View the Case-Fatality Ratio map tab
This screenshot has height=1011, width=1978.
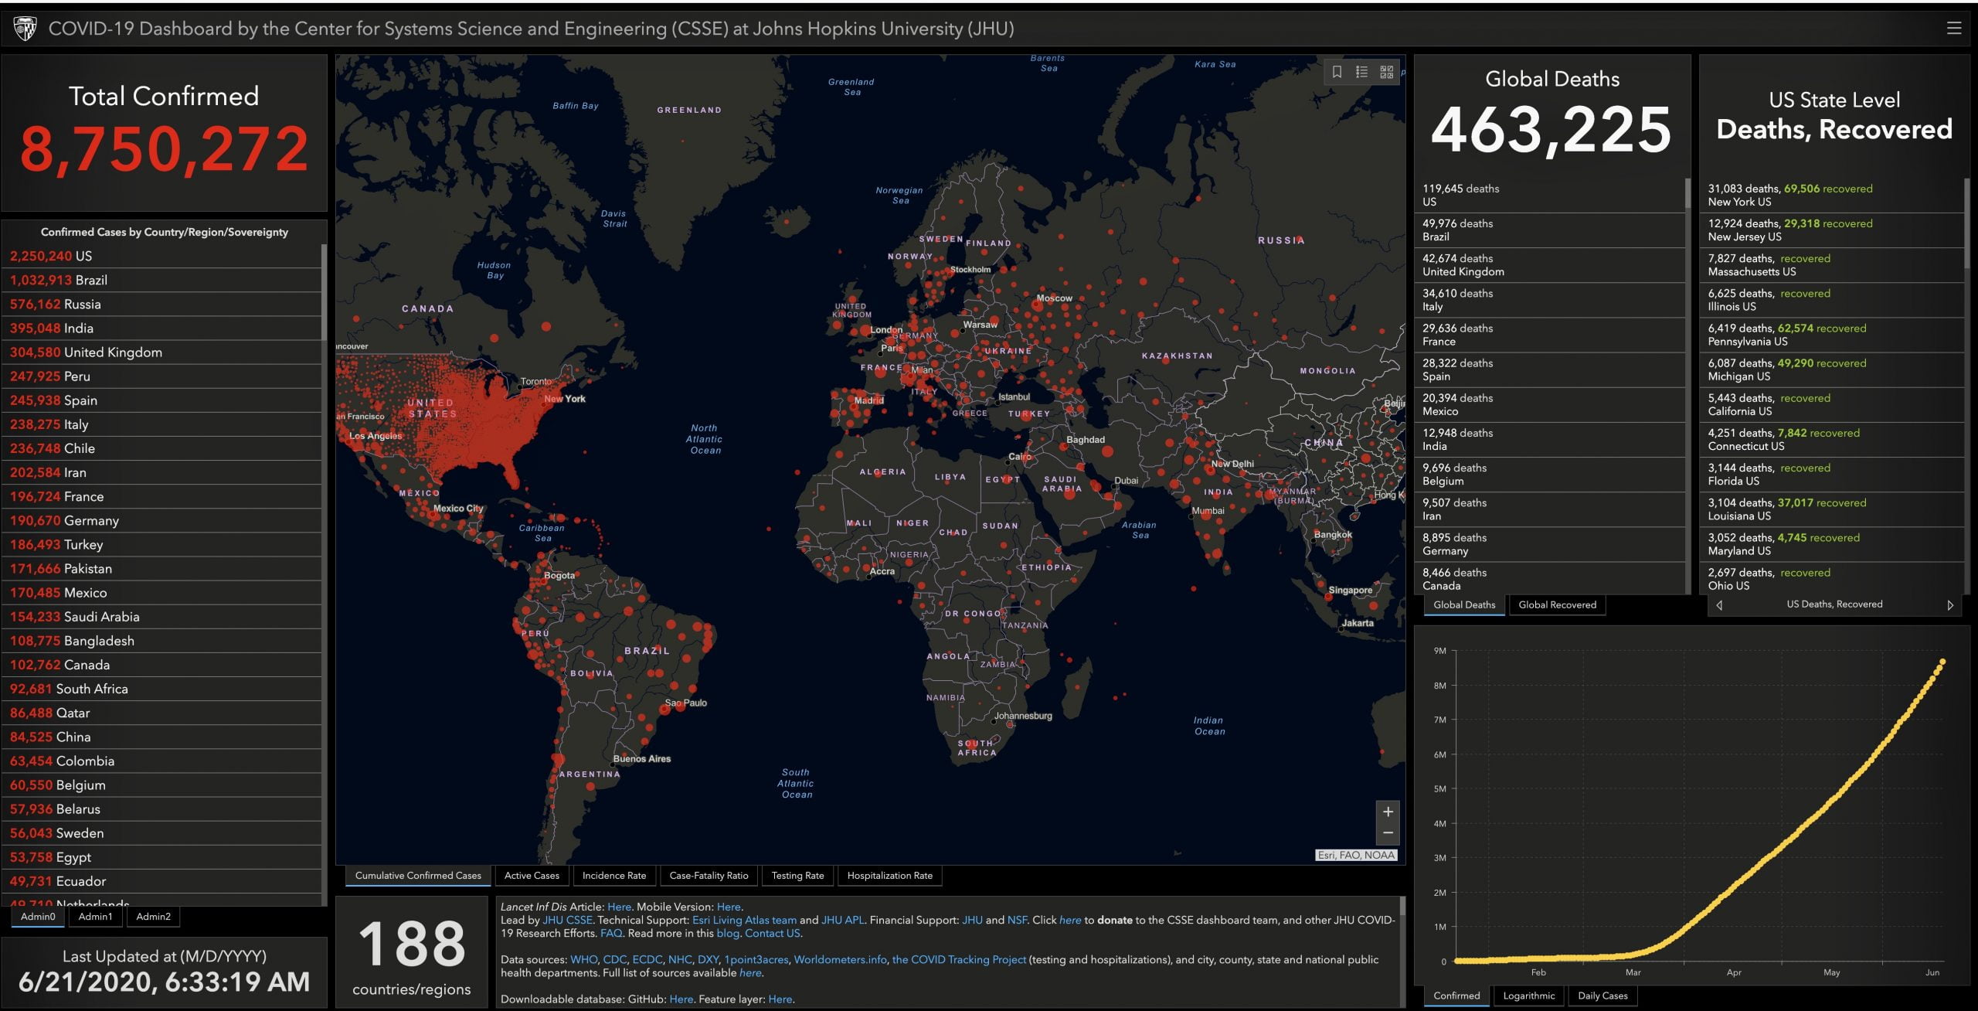point(709,876)
